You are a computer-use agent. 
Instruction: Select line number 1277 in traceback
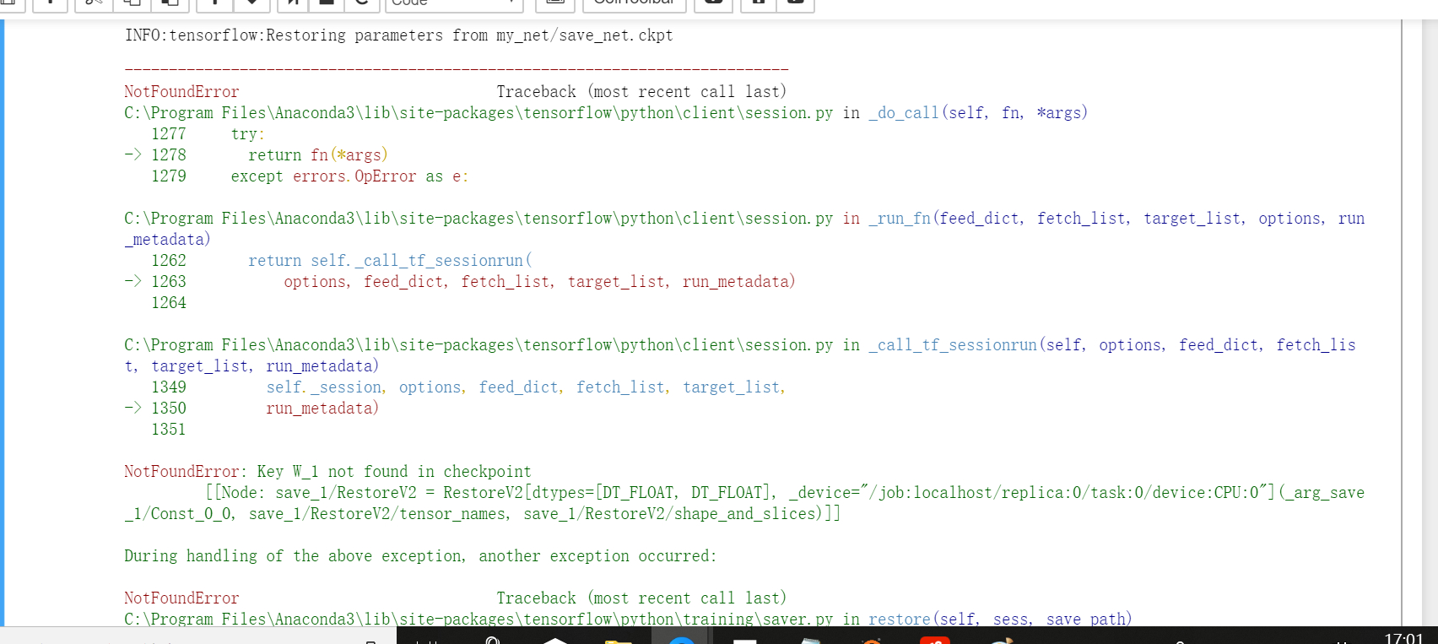click(169, 134)
